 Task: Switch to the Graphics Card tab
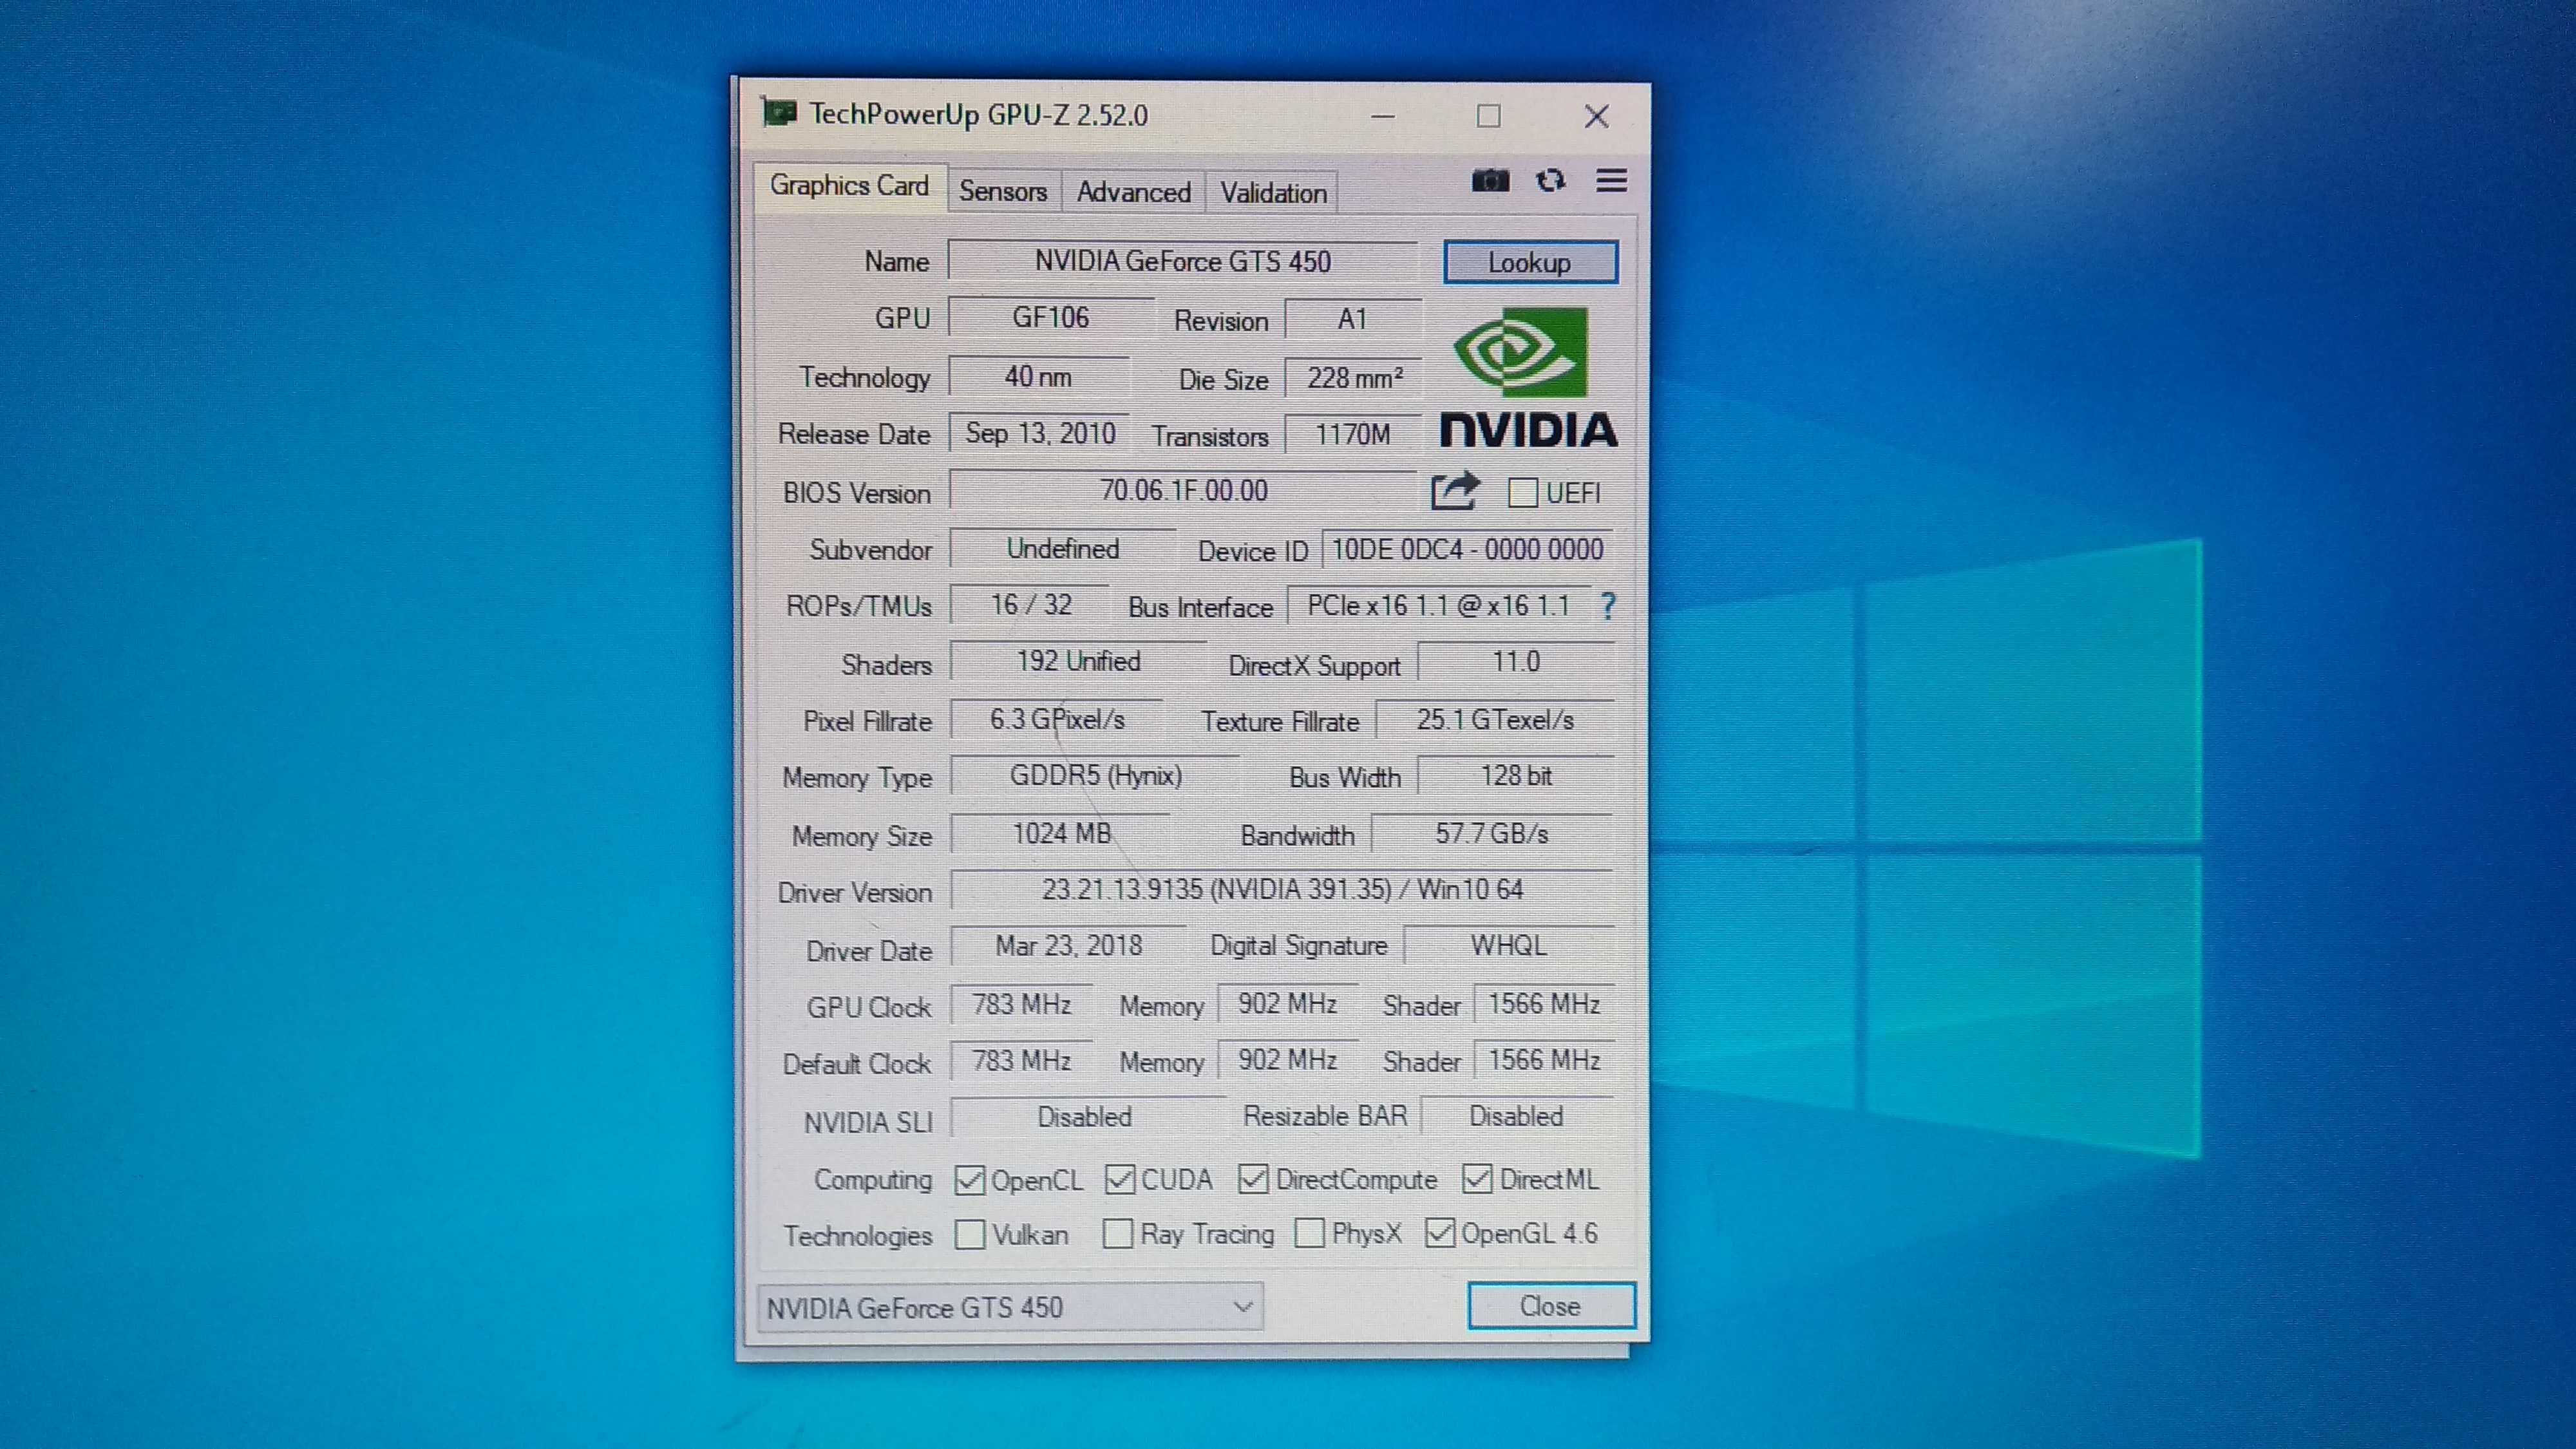pyautogui.click(x=849, y=186)
